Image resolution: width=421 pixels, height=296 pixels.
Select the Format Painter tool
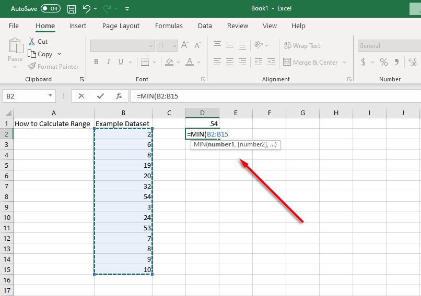pyautogui.click(x=53, y=67)
